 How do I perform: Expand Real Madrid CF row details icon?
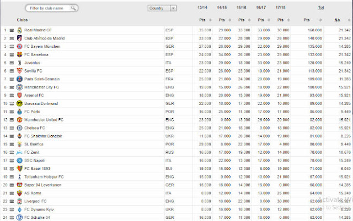point(12,30)
